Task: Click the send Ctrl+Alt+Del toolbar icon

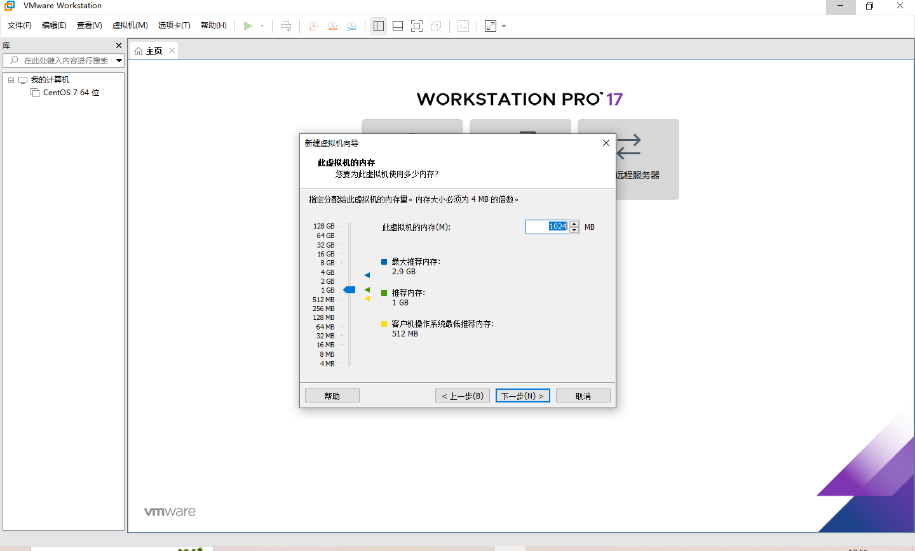Action: point(286,26)
